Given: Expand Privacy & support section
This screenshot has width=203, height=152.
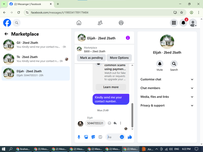Looking at the screenshot, I should tap(167, 105).
